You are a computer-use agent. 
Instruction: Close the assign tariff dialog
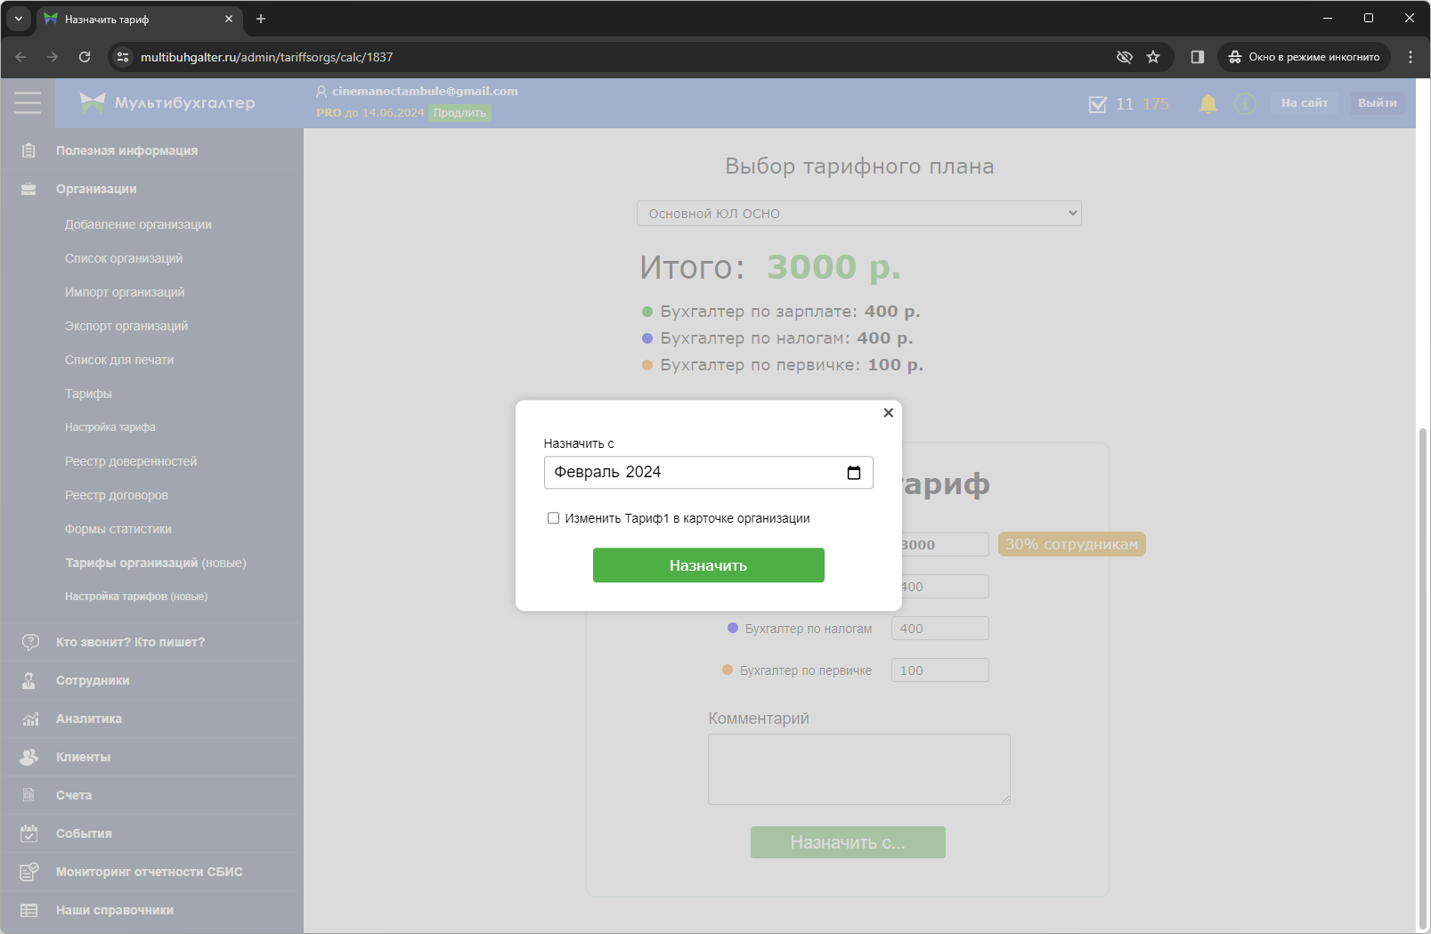coord(888,413)
